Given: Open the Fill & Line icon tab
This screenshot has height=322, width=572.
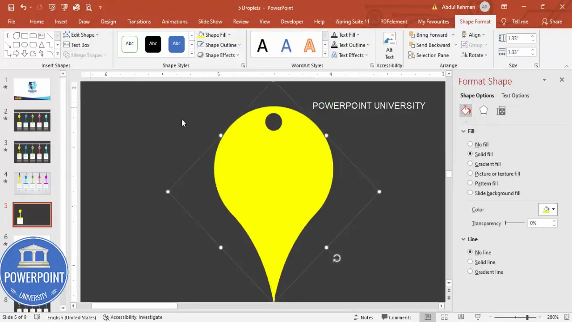Looking at the screenshot, I should [466, 110].
